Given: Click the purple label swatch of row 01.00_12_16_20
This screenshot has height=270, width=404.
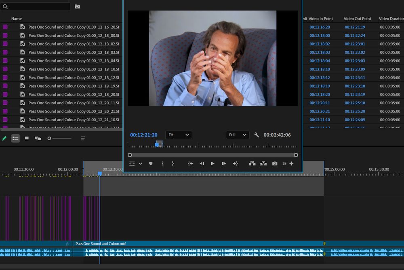Looking at the screenshot, I should point(5,27).
